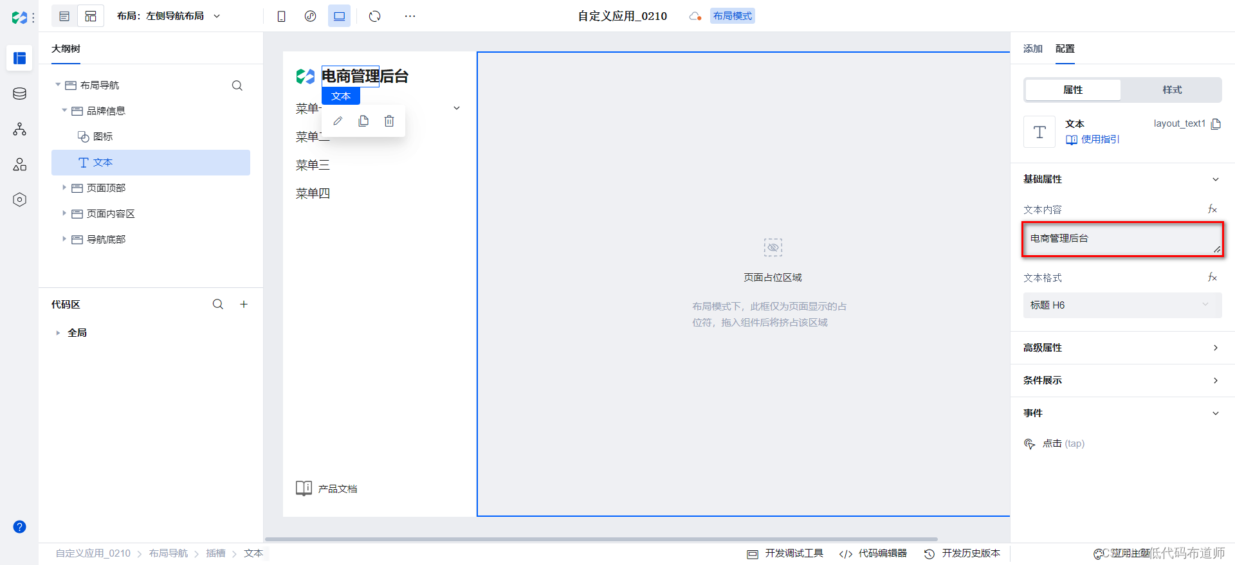Open 开发调试工具 in bottom bar
Screen dimensions: 1235x565
coord(785,553)
